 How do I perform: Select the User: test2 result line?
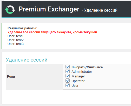pos(16,40)
